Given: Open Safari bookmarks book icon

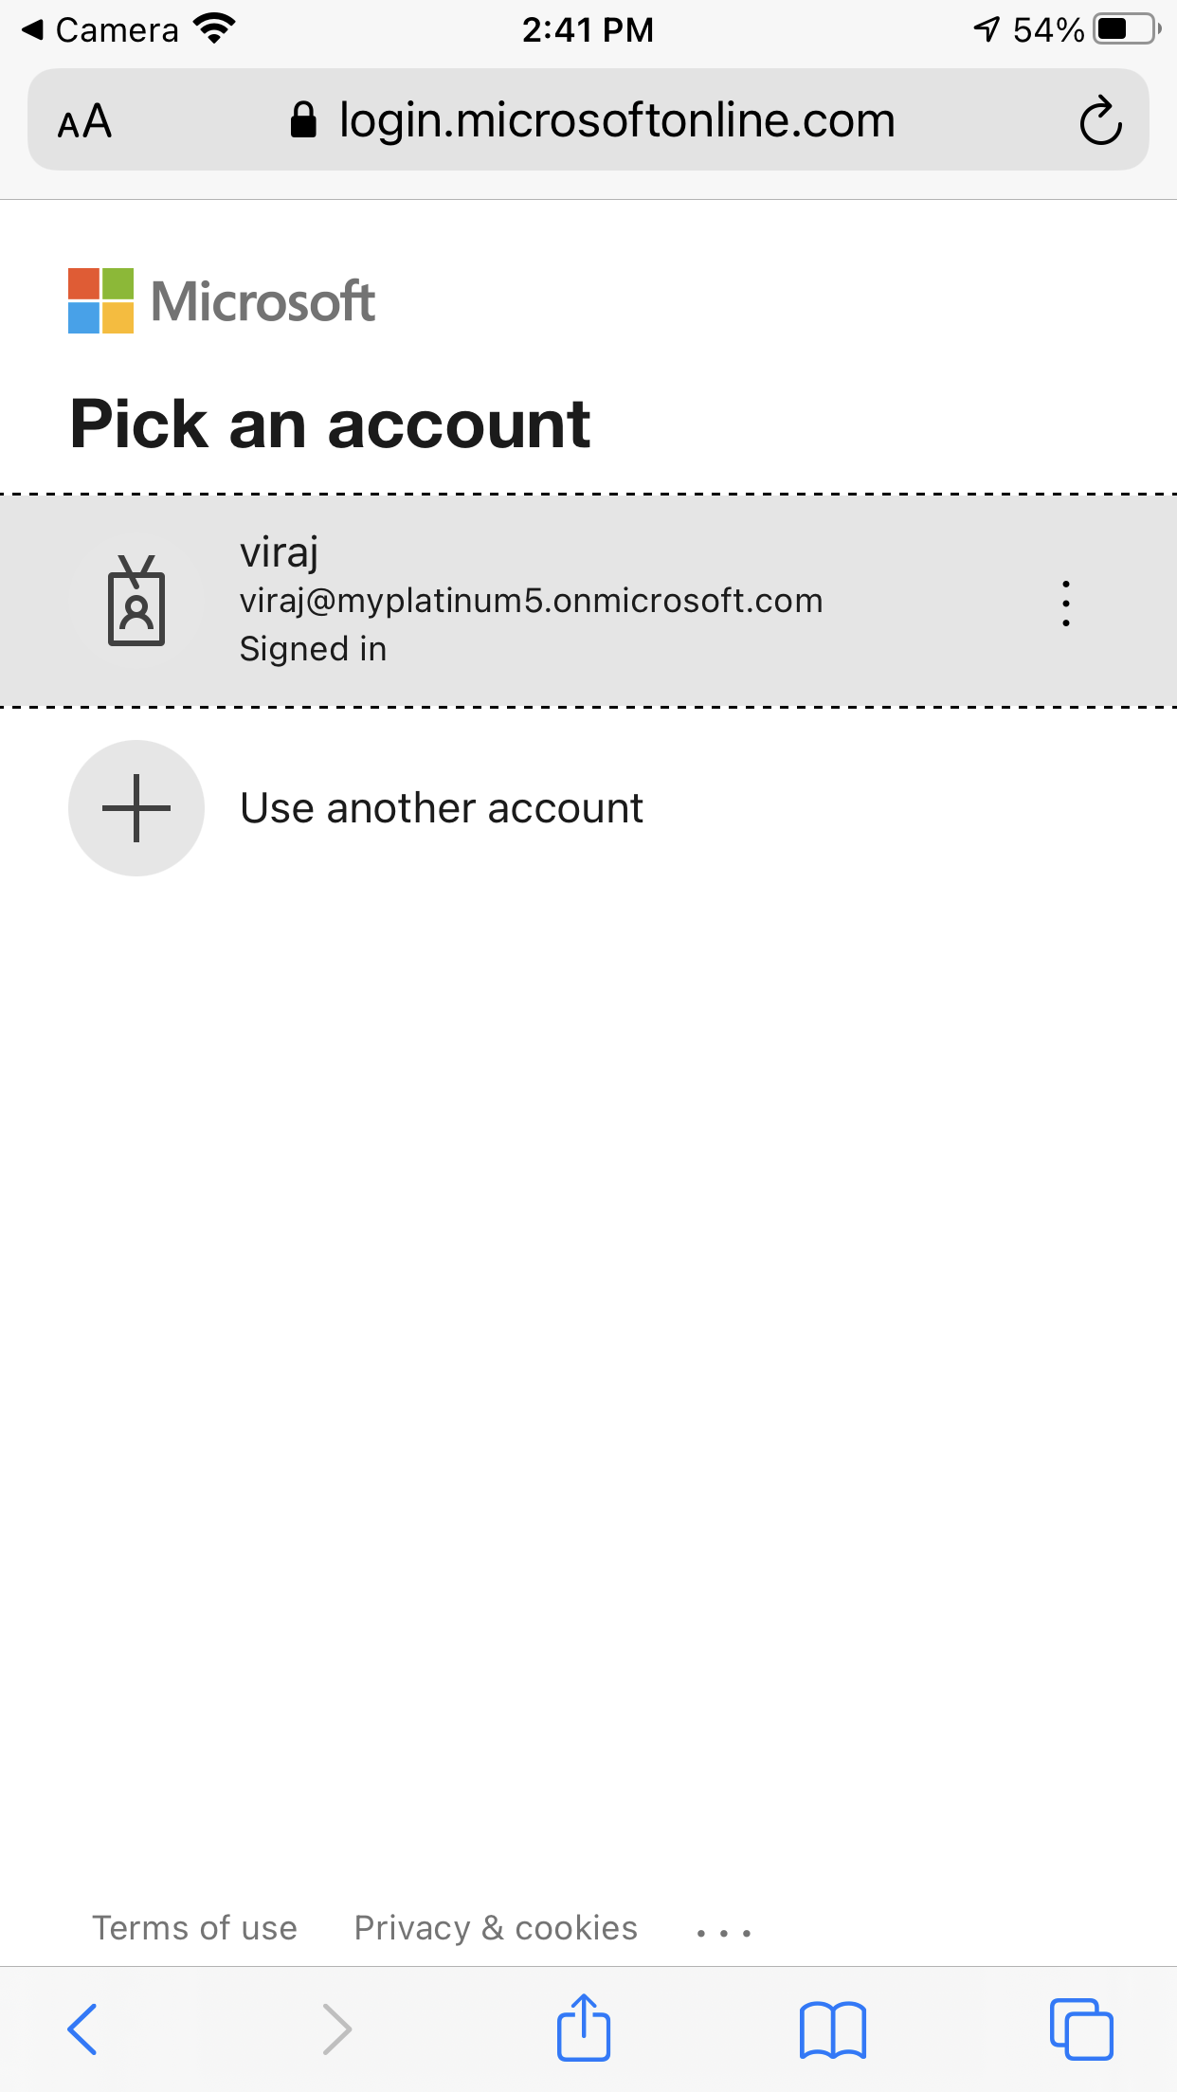Looking at the screenshot, I should tap(833, 2030).
